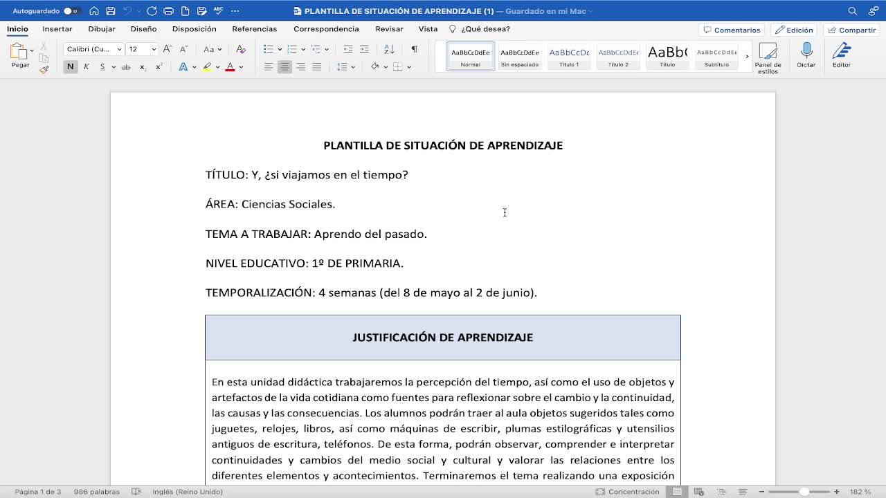The height and width of the screenshot is (498, 886).
Task: Open the Diseño tab
Action: tap(143, 29)
